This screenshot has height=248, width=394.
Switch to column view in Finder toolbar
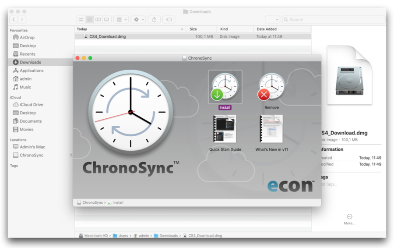point(98,19)
